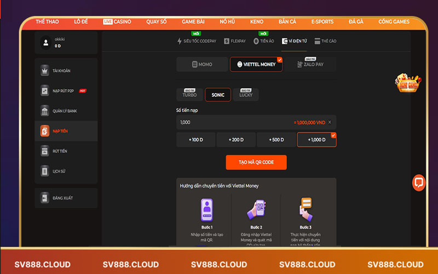The height and width of the screenshot is (274, 438).
Task: Switch to SIÊU TỐC CODEPAY tab
Action: click(x=197, y=41)
